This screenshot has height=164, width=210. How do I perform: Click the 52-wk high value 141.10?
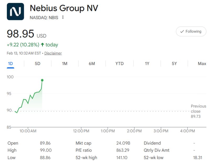pos(123,158)
